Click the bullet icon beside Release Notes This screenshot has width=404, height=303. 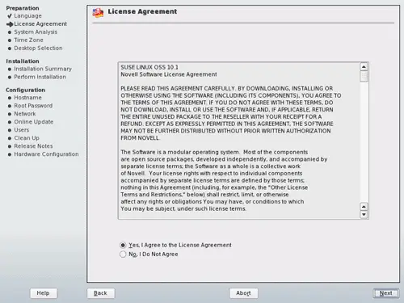pyautogui.click(x=10, y=146)
